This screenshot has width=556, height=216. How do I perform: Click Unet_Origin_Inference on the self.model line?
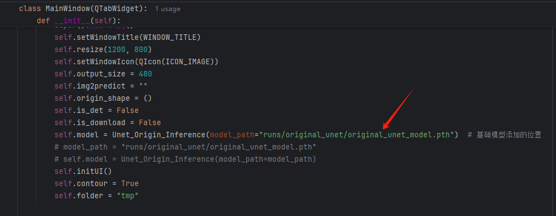click(159, 135)
